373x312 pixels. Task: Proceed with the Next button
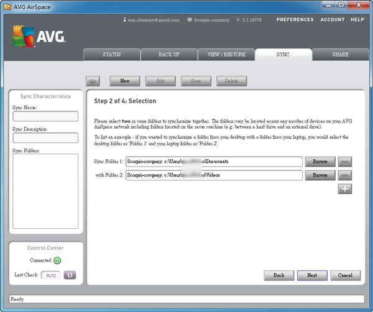pos(312,275)
